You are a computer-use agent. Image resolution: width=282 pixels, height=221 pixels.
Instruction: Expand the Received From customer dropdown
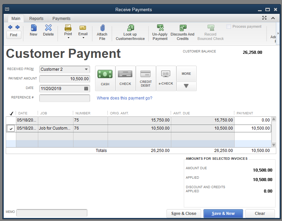click(x=86, y=69)
